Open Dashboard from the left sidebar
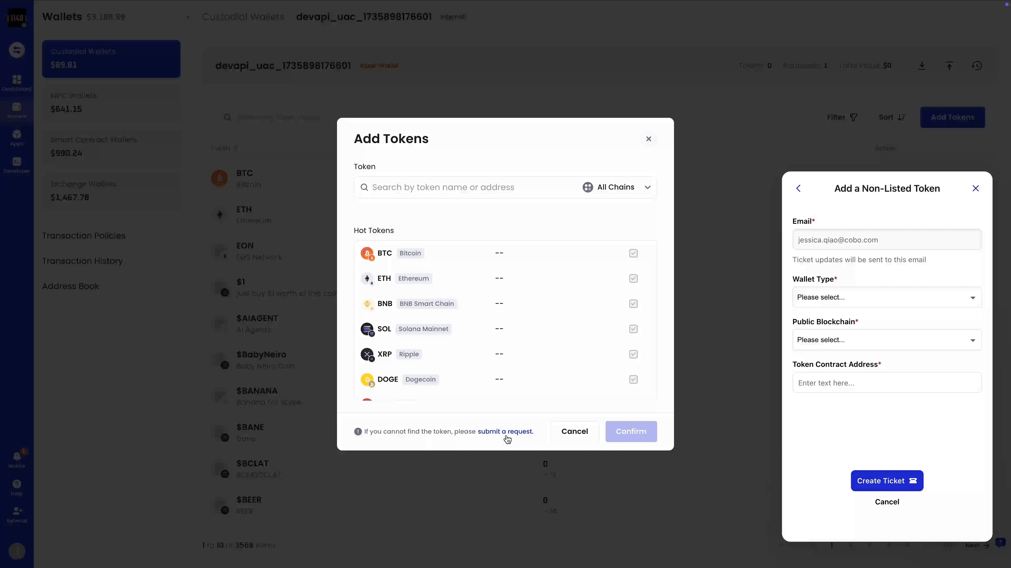This screenshot has height=568, width=1011. 17,83
